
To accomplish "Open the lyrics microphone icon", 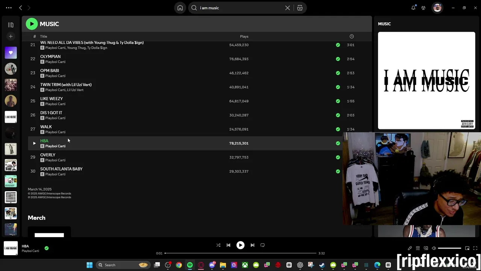I will [x=410, y=248].
